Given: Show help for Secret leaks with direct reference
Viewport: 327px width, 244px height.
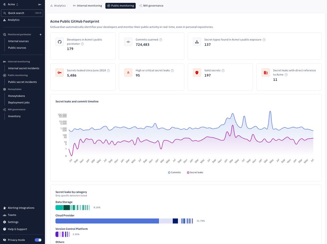Looking at the screenshot, I should click(286, 75).
